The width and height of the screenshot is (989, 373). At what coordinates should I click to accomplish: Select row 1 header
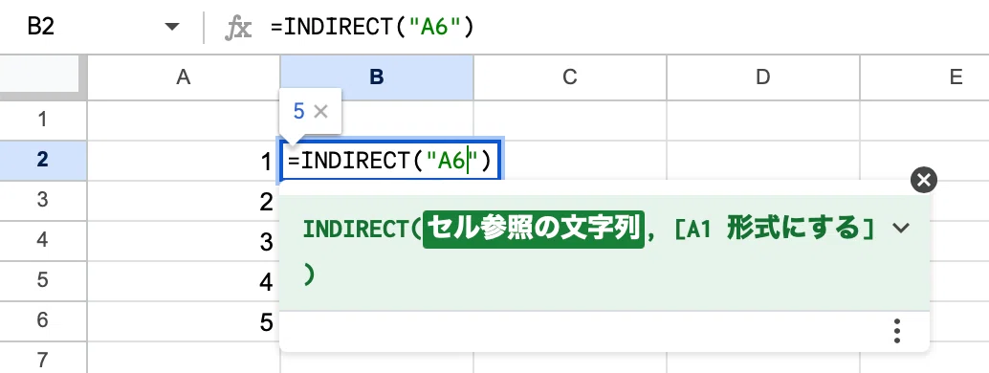tap(43, 120)
